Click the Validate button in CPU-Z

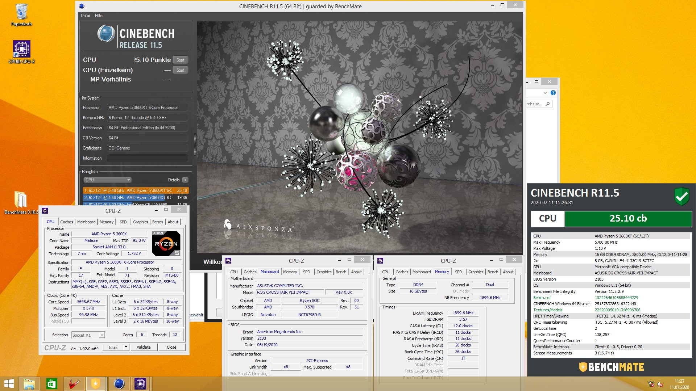(x=144, y=347)
